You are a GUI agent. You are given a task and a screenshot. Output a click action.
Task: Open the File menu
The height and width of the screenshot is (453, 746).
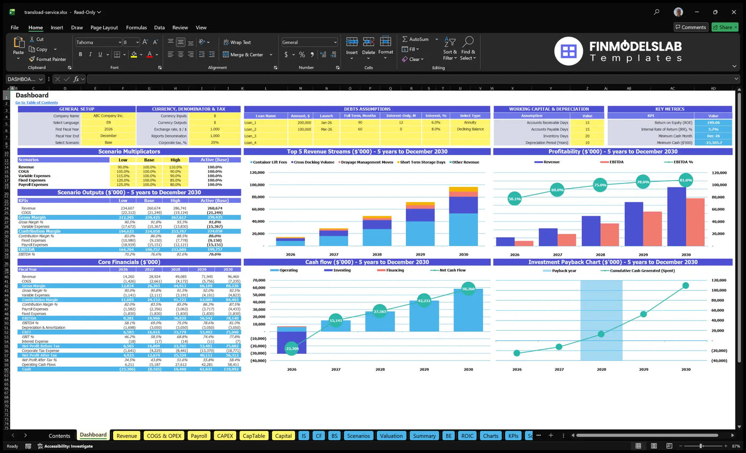point(14,27)
